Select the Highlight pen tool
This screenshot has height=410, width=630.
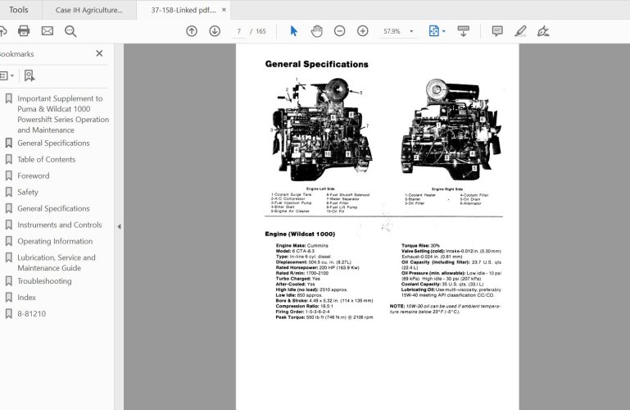point(520,31)
